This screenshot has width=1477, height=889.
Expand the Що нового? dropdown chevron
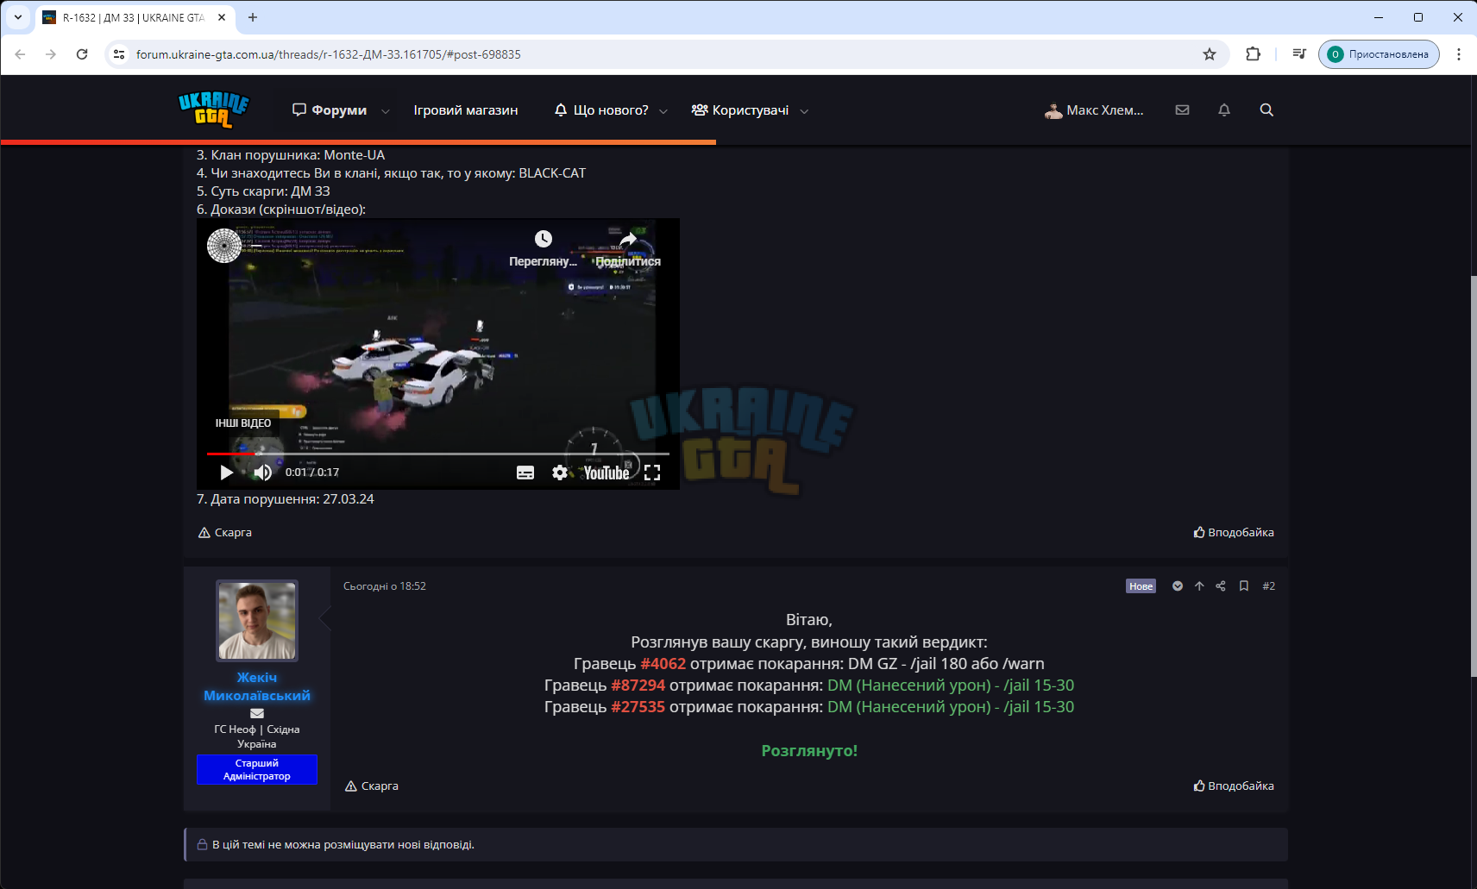pos(663,111)
